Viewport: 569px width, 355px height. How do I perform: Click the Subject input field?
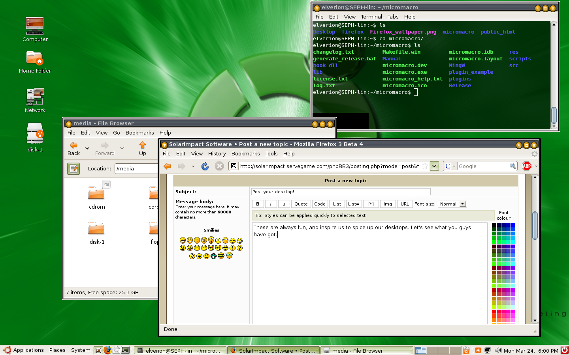341,192
